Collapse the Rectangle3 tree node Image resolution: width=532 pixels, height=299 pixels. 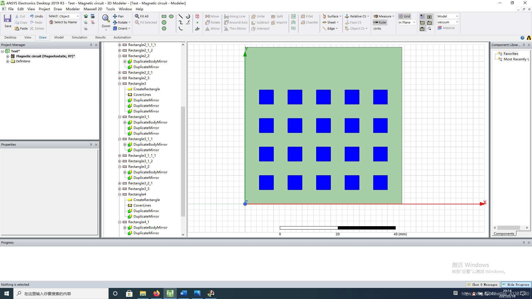pos(120,84)
